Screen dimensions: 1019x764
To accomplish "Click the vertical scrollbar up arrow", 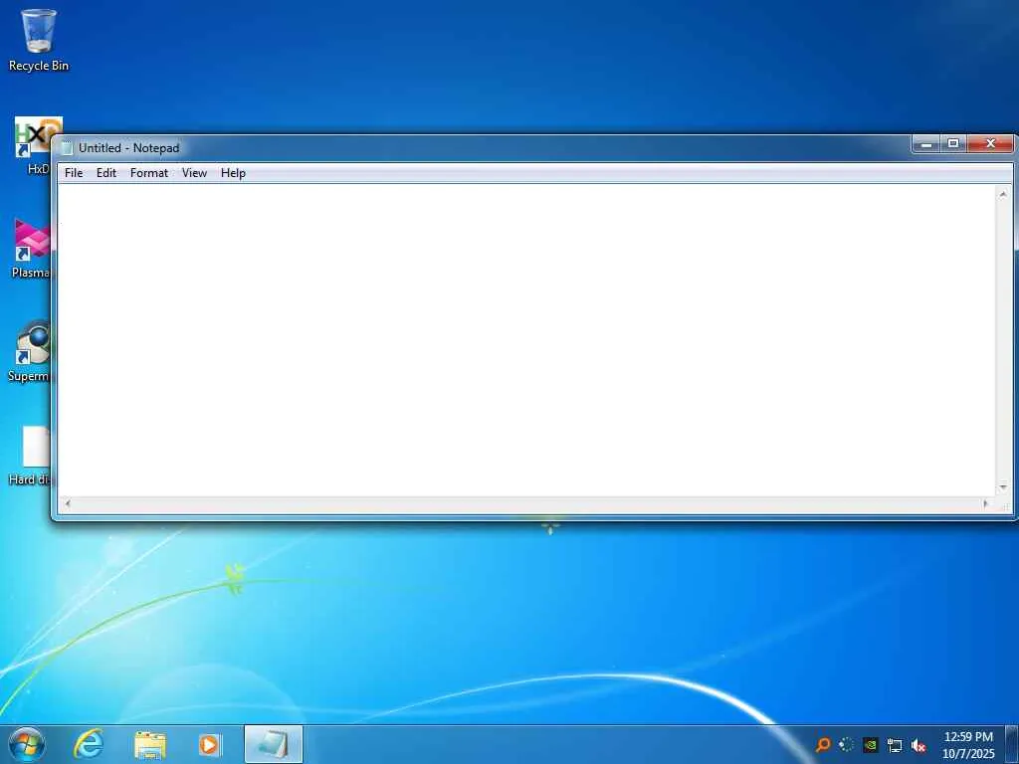I will point(1003,194).
